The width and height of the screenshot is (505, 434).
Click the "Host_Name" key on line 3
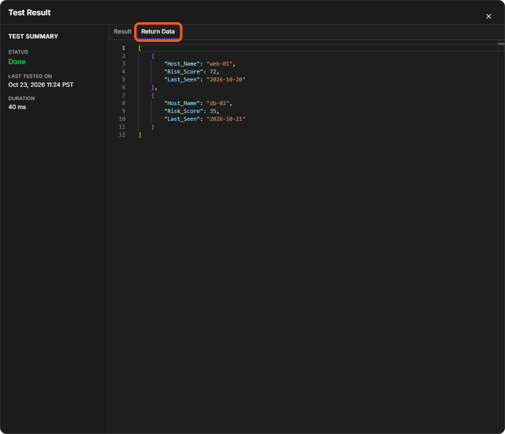(x=182, y=64)
